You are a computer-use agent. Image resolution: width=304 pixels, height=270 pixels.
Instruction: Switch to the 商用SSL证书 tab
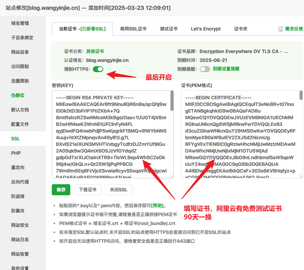pos(133,29)
